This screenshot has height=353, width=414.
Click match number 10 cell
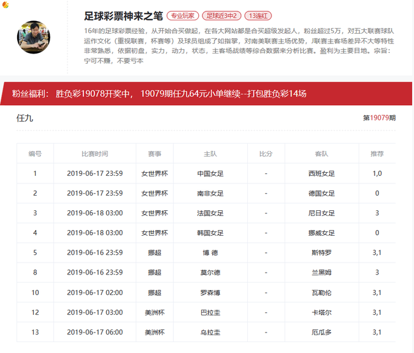click(x=35, y=292)
